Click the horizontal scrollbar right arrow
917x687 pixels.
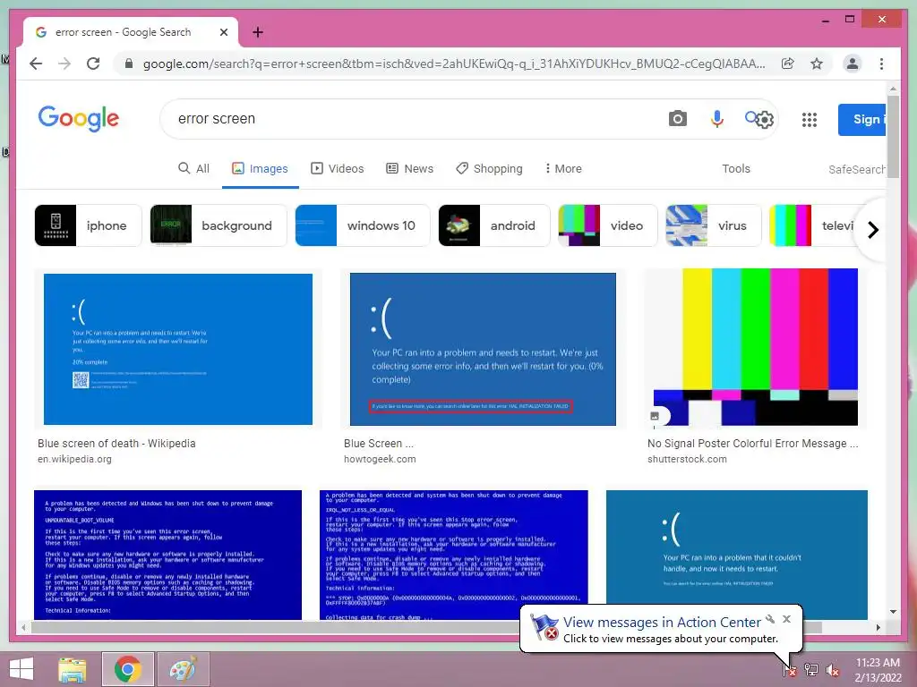[878, 627]
